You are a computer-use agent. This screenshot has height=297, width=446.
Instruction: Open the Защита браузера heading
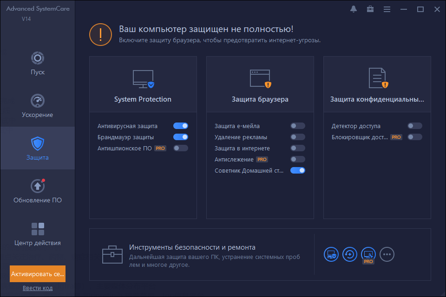coord(260,99)
